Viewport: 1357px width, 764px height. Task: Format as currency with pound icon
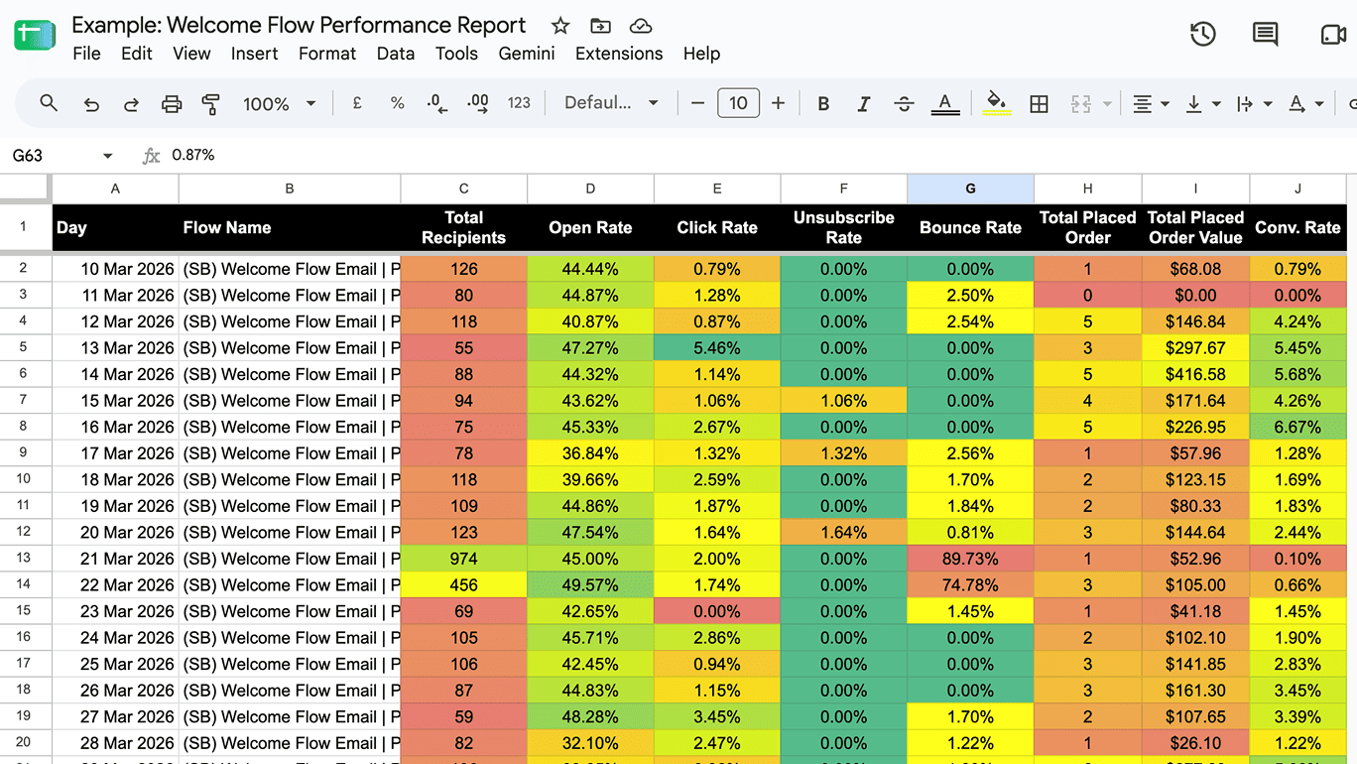(357, 103)
